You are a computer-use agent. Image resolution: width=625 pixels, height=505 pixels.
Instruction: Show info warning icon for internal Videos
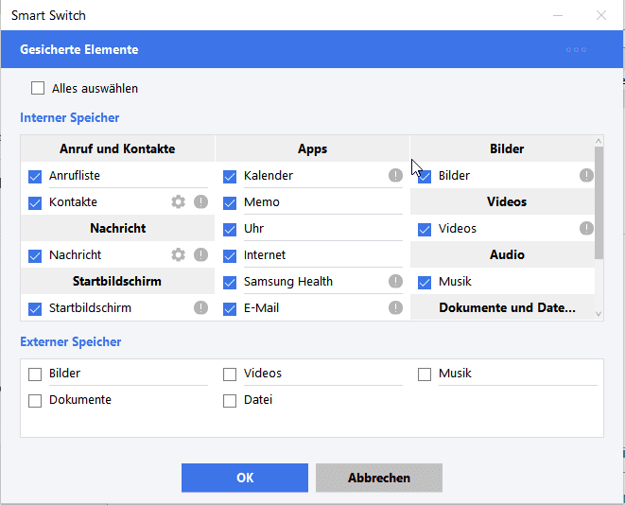(x=586, y=228)
